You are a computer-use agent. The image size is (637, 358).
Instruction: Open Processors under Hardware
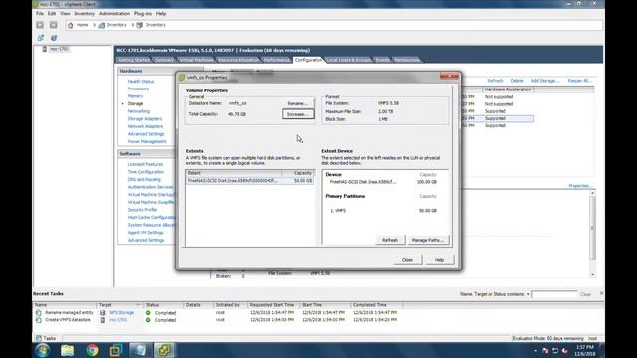[138, 89]
